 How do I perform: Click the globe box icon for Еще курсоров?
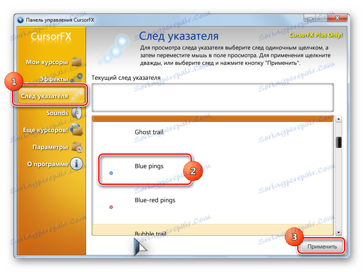77,129
